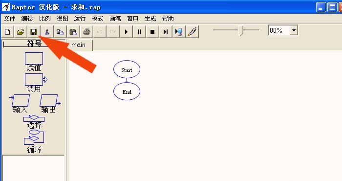Step to next shape with the Step button
This screenshot has width=342, height=181.
tap(166, 32)
